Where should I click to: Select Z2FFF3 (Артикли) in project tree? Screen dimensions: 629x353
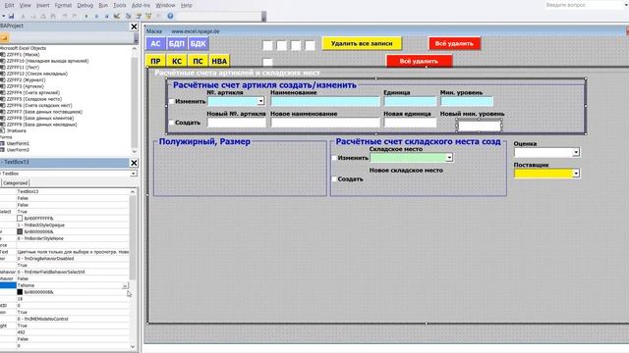click(x=26, y=86)
